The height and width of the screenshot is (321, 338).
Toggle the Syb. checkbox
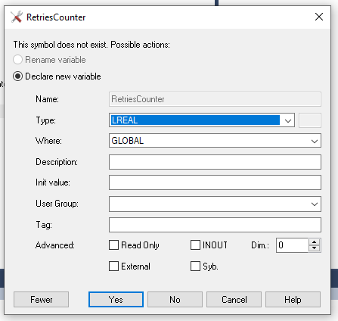coord(195,266)
